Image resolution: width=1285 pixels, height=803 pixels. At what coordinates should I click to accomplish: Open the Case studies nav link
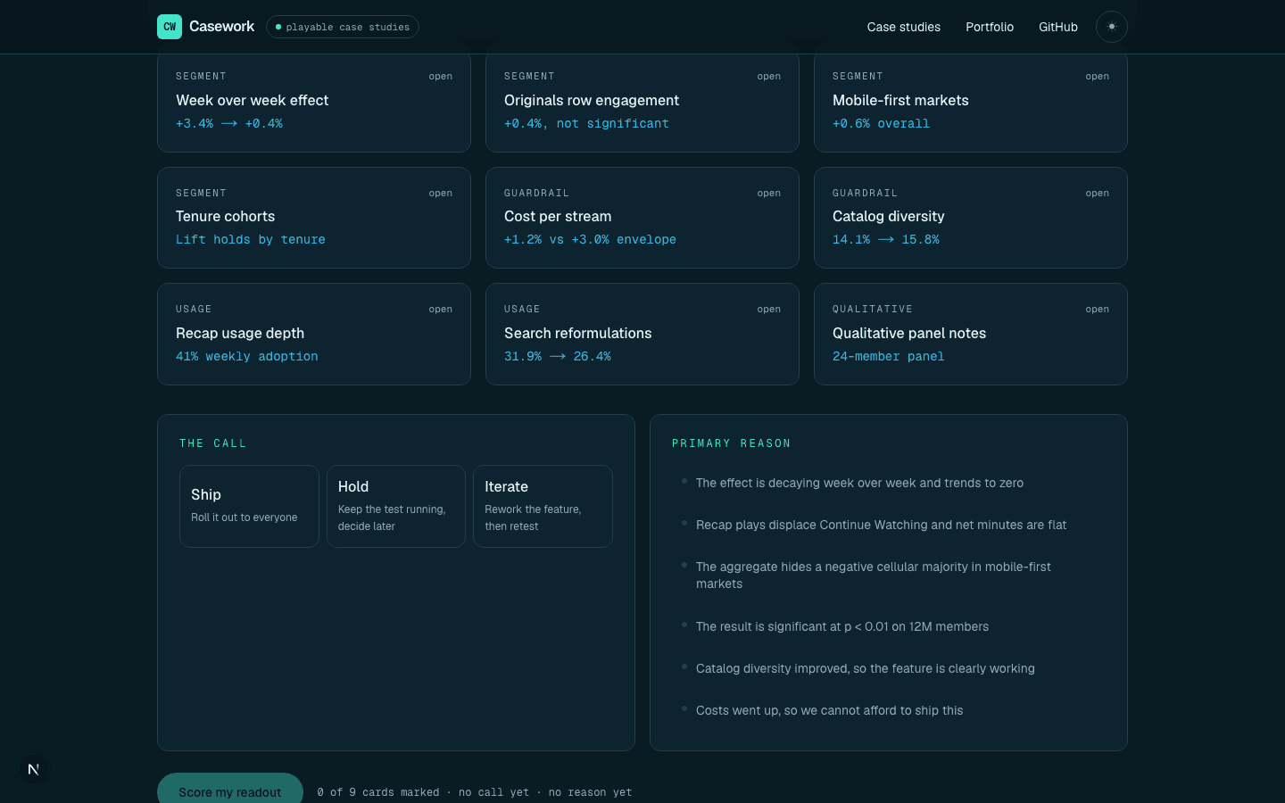click(x=904, y=27)
